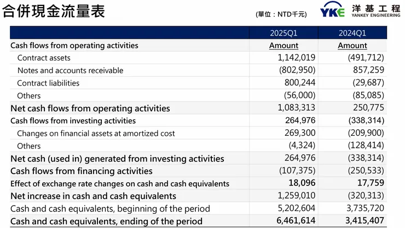Select the 2025Q1 column header
The image size is (405, 228).
pyautogui.click(x=283, y=33)
